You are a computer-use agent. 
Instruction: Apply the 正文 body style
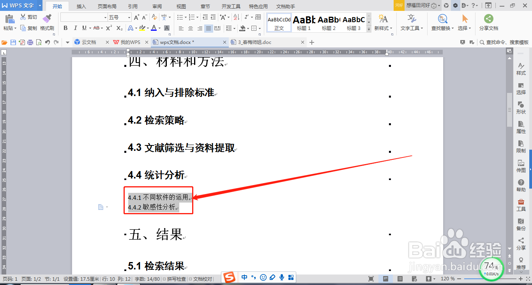pos(279,23)
